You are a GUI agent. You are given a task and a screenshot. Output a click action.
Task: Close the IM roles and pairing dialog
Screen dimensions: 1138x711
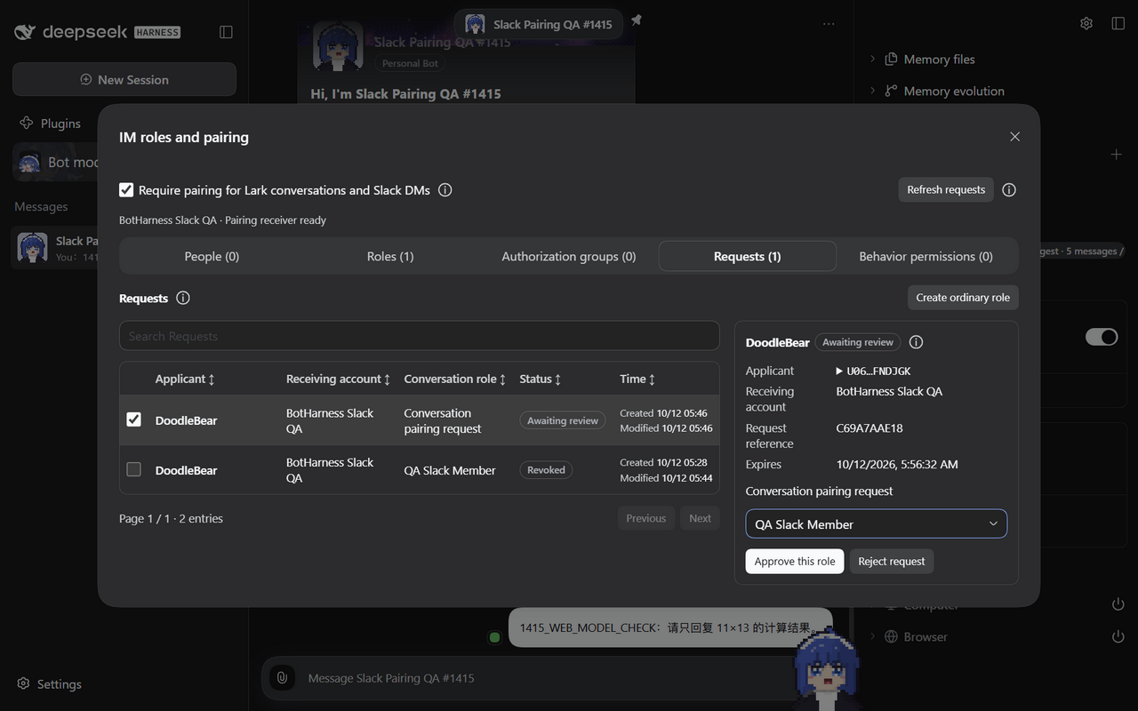tap(1014, 137)
